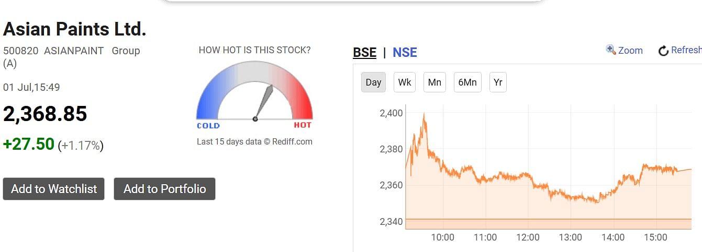Click the gauge pivot at the needle base
The width and height of the screenshot is (702, 252).
point(255,119)
